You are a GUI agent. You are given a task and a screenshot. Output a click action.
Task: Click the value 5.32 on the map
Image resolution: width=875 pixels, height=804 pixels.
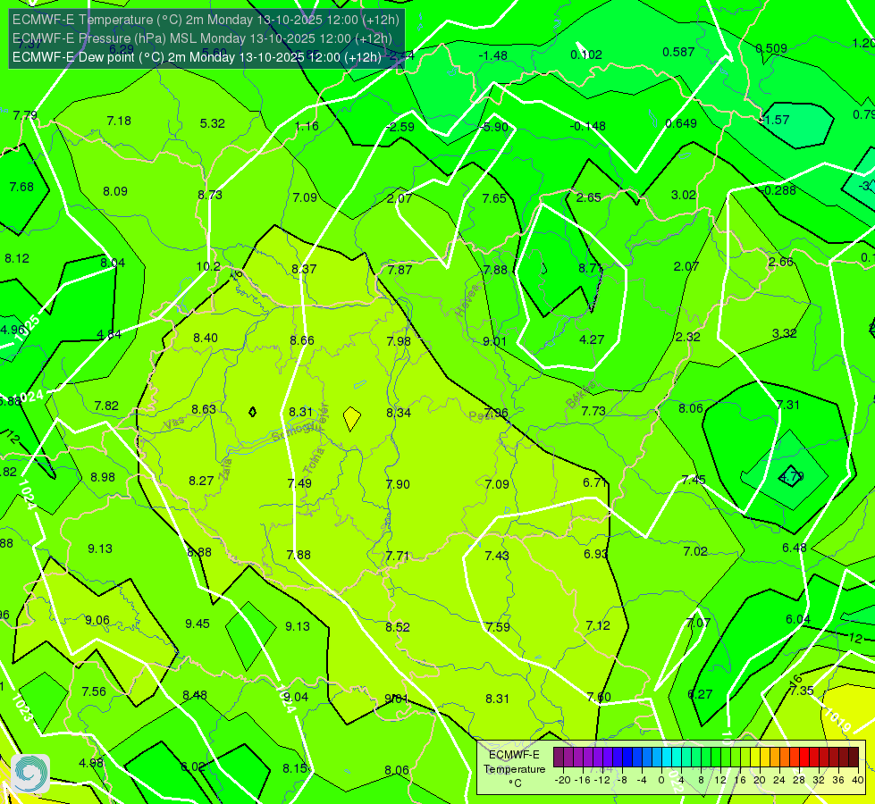pos(213,123)
